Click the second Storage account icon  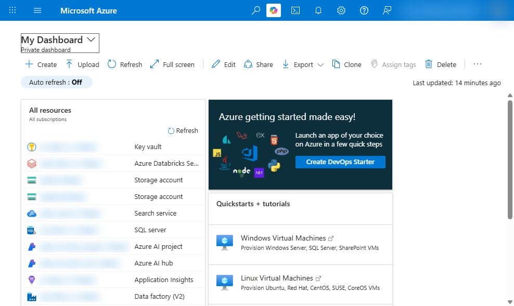pos(32,197)
